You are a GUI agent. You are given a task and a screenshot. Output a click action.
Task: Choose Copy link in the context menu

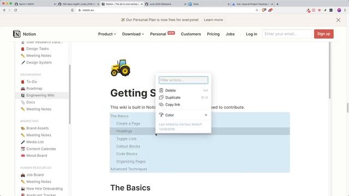183,105
